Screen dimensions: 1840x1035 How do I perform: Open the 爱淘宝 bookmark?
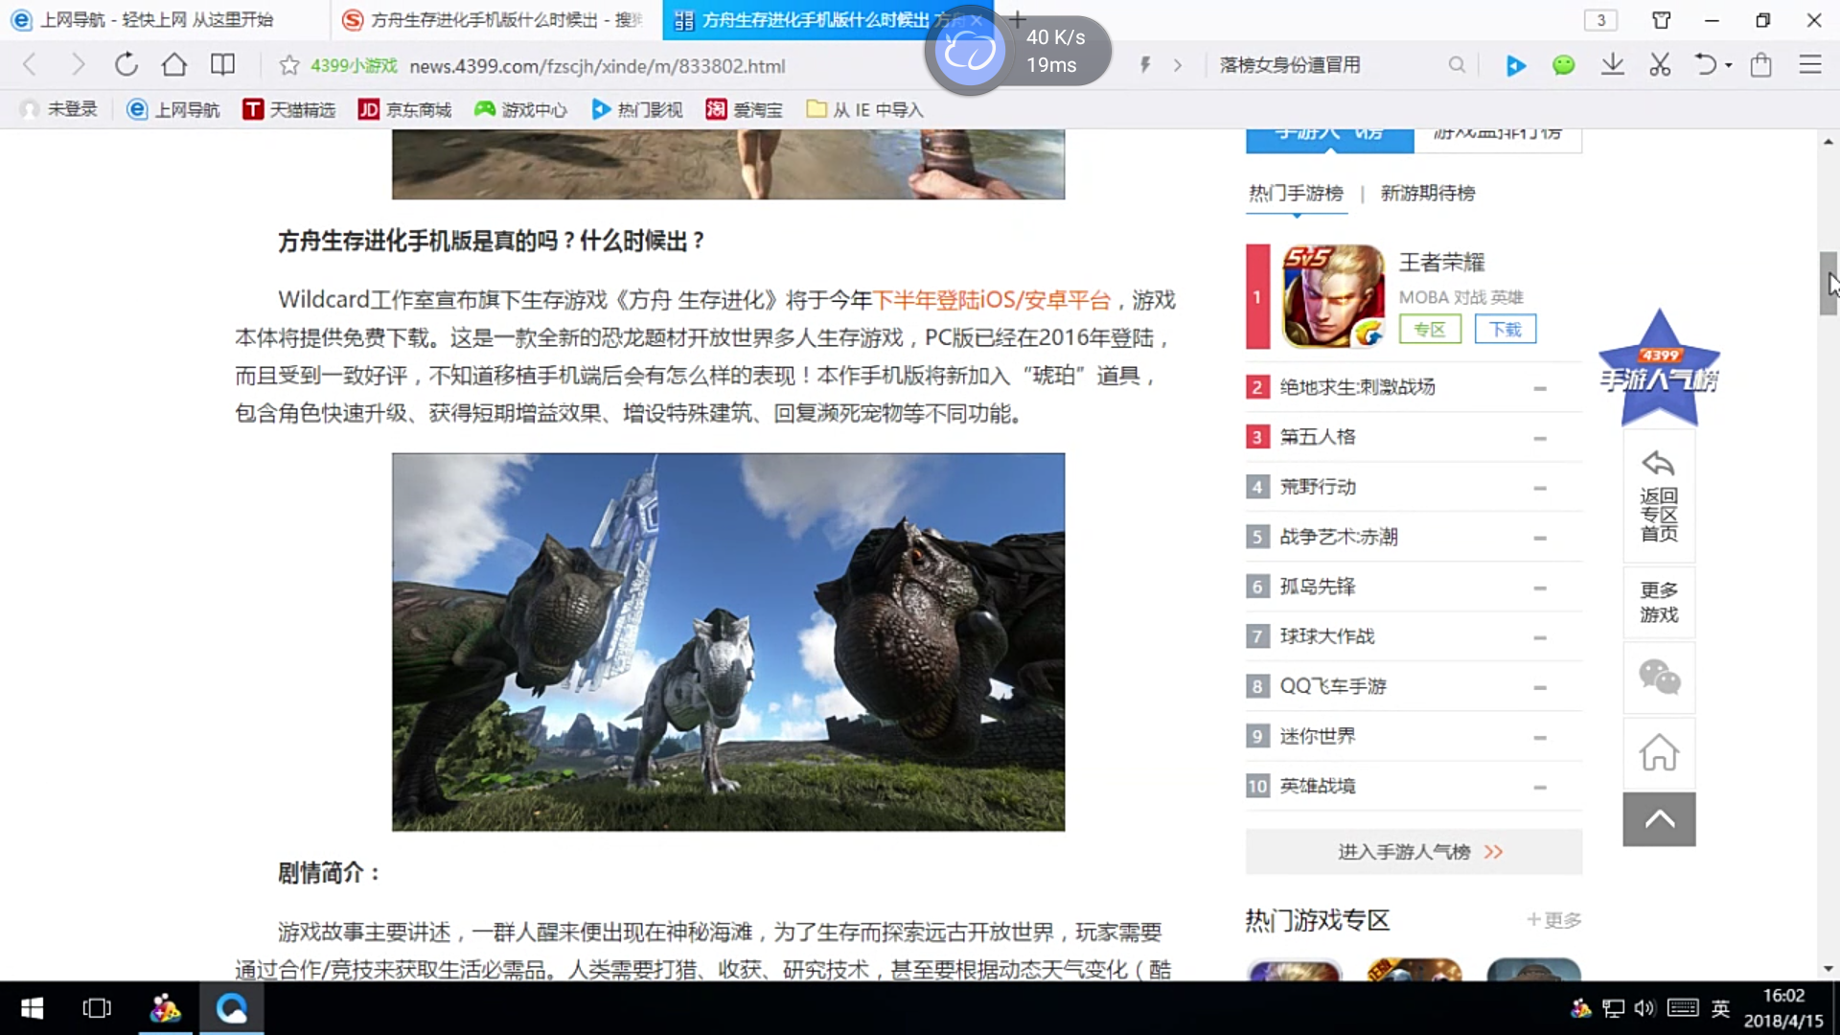click(744, 109)
